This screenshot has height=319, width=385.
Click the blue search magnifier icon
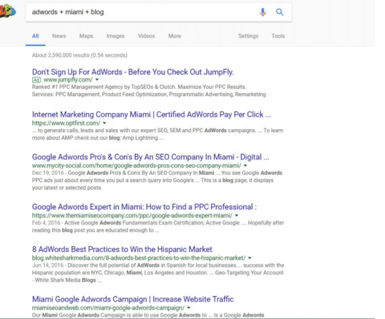click(280, 12)
